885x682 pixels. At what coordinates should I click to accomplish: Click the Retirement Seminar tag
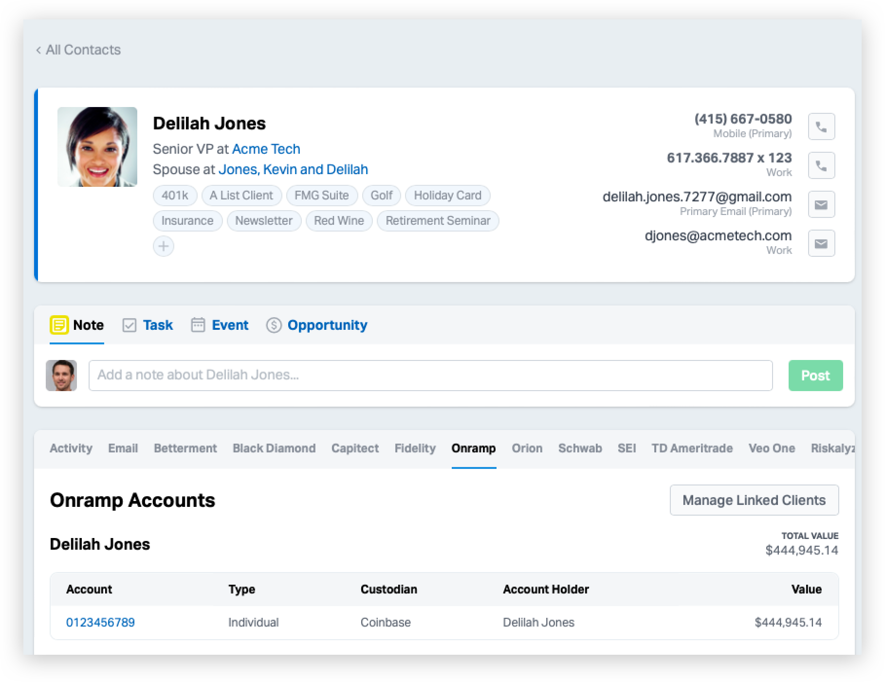coord(438,221)
